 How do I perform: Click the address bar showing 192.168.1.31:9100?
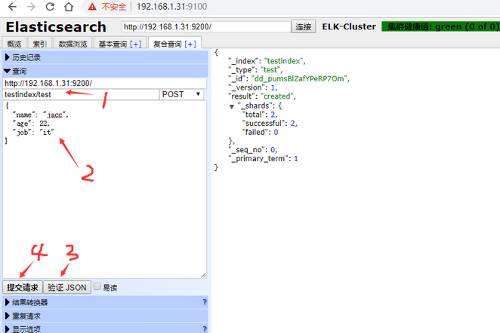(171, 7)
